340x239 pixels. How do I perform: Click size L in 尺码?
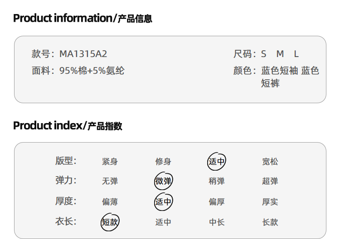point(296,54)
